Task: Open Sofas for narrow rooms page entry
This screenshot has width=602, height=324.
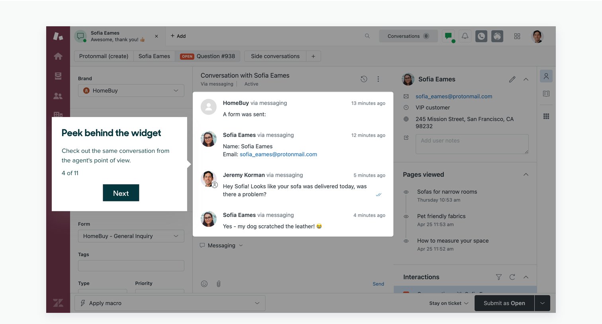Action: coord(447,192)
